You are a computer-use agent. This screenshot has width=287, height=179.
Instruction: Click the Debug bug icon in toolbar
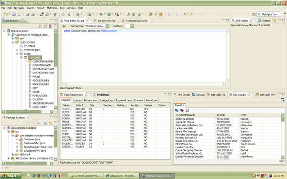pos(101,14)
